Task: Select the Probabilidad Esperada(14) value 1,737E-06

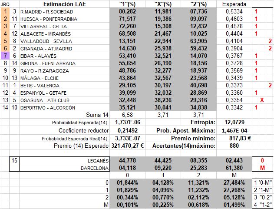Action: [x=127, y=122]
